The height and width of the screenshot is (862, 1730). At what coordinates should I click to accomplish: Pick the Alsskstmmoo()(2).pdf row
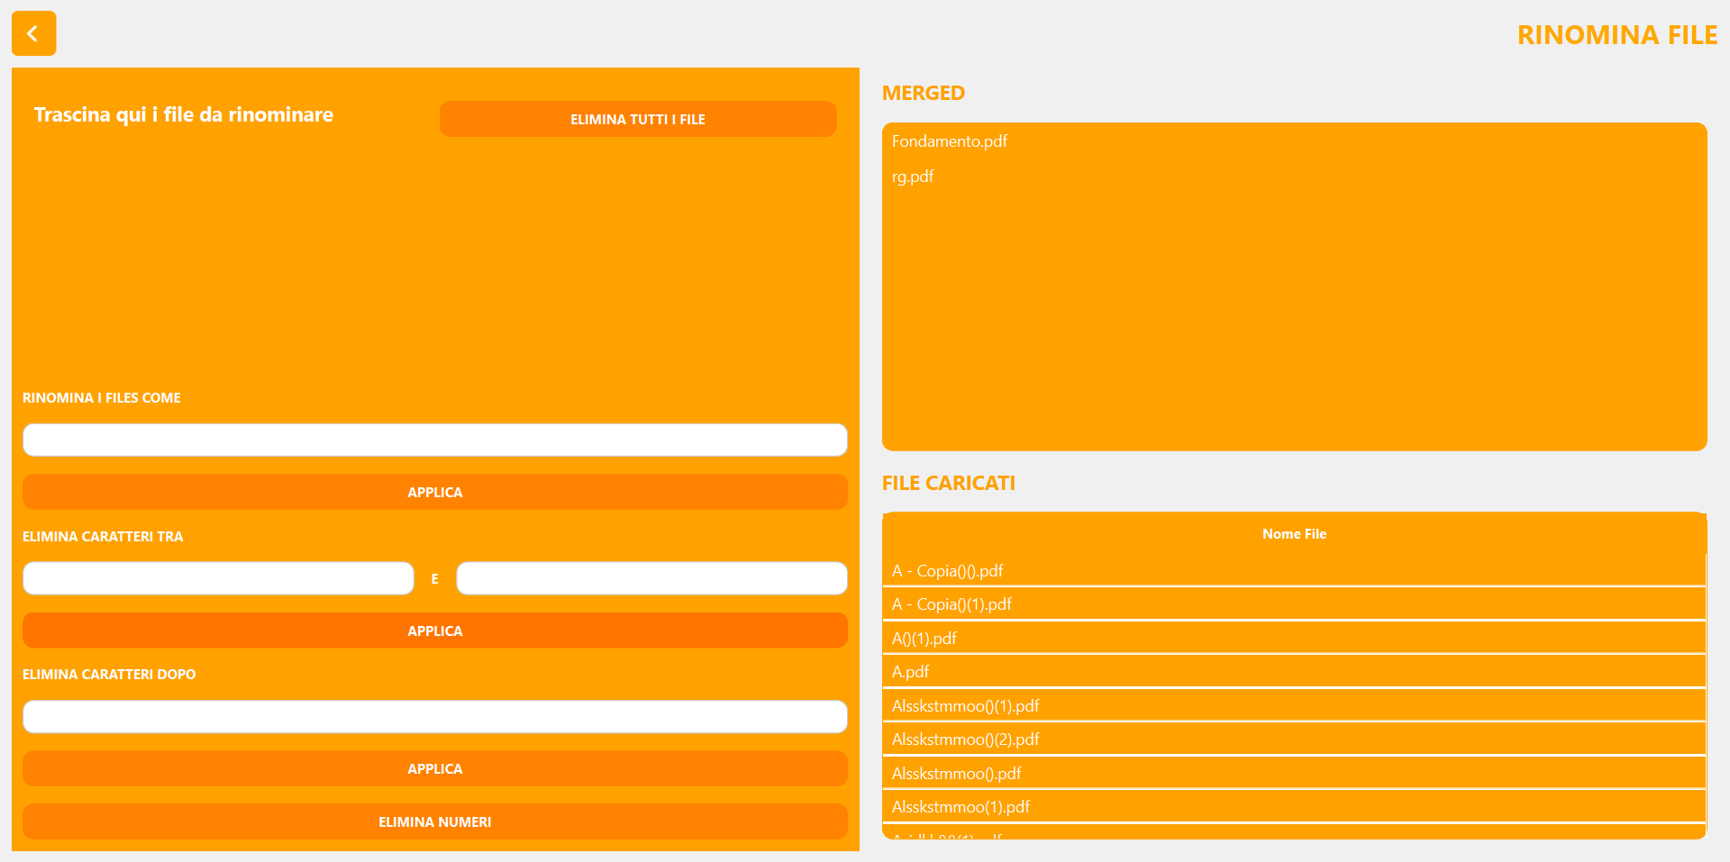pyautogui.click(x=965, y=740)
